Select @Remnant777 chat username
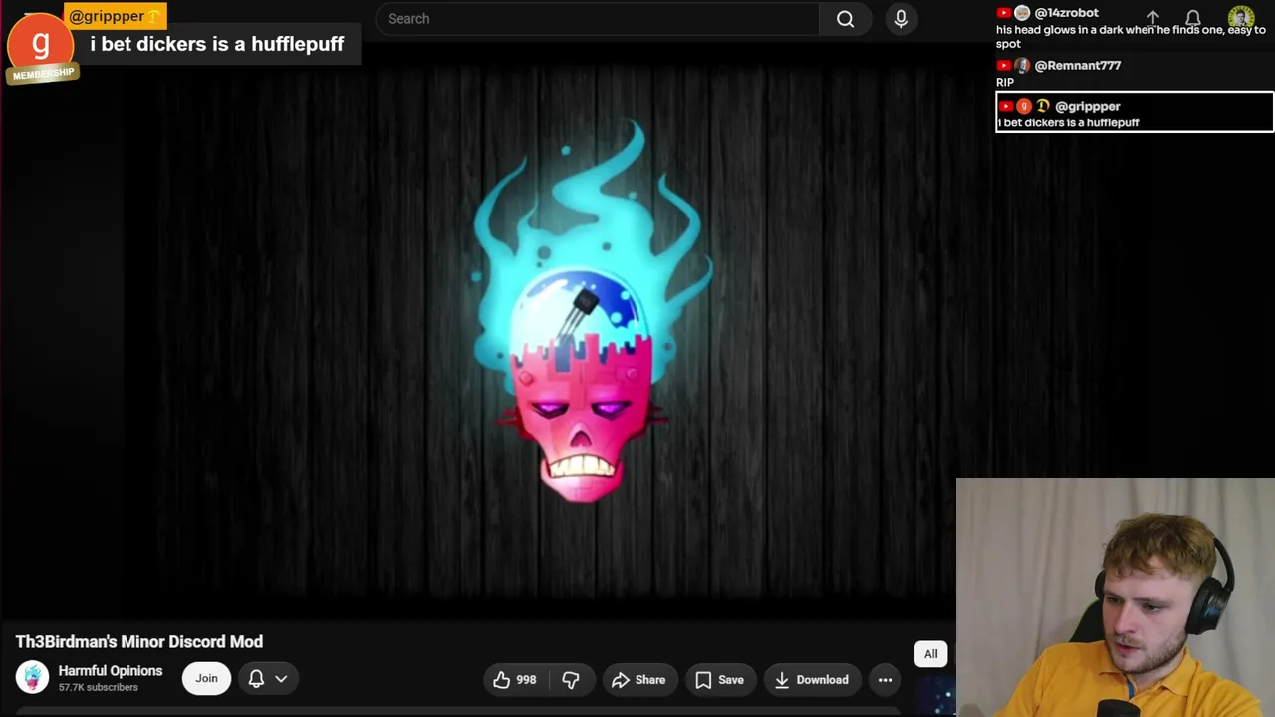 pyautogui.click(x=1078, y=65)
